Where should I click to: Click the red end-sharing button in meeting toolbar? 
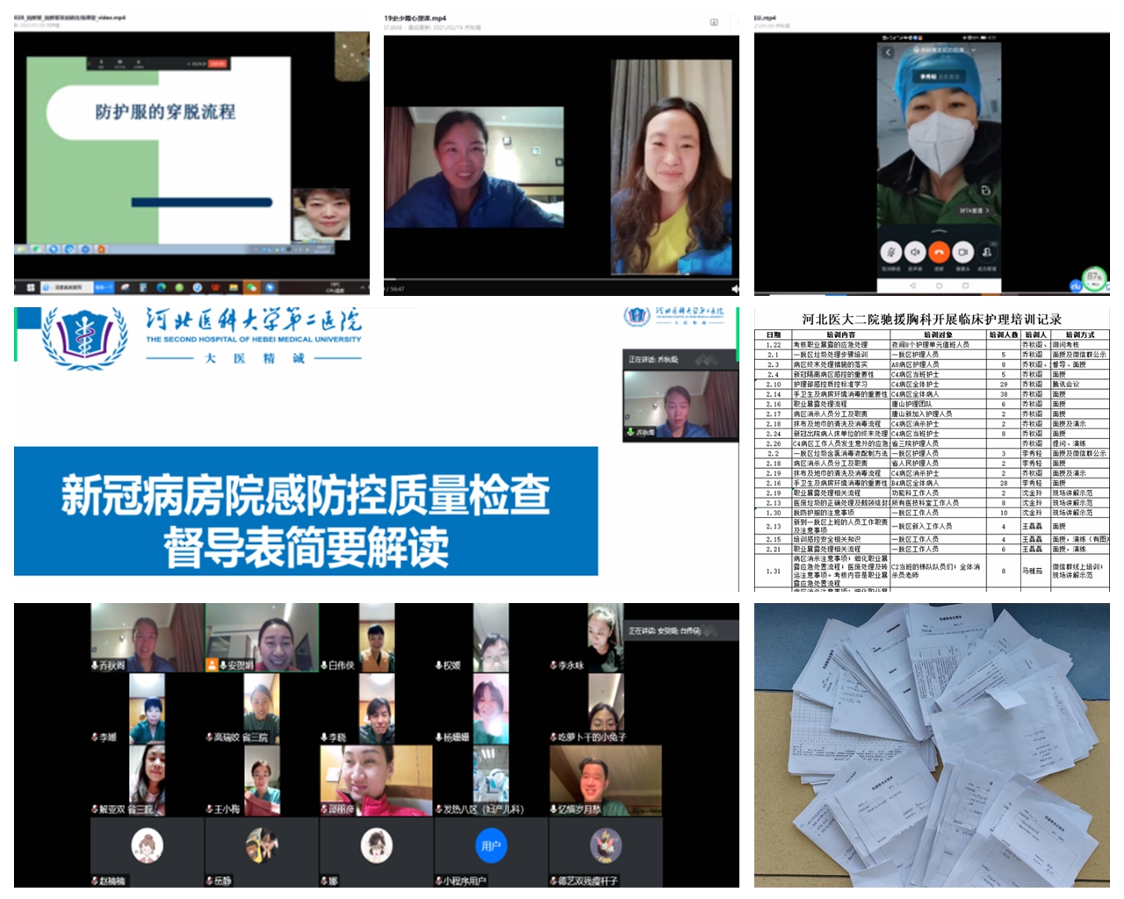[x=217, y=63]
